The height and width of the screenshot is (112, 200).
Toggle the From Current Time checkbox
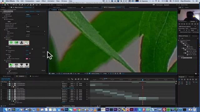(x=179, y=32)
